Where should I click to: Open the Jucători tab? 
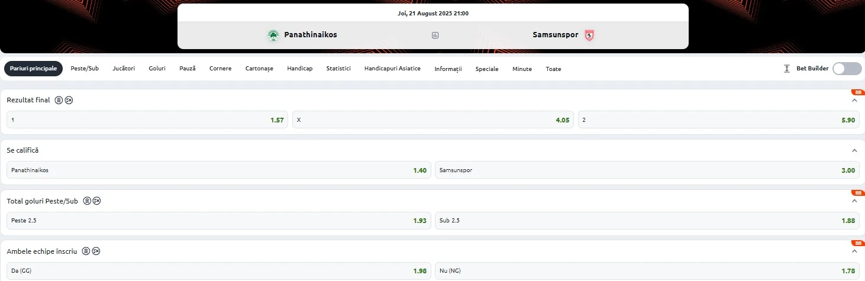(124, 69)
